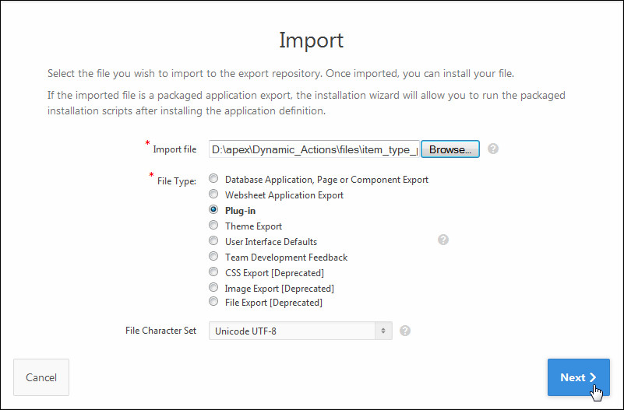Choose Image Export [Deprecated] radio
Viewport: 624px width, 410px height.
point(213,287)
